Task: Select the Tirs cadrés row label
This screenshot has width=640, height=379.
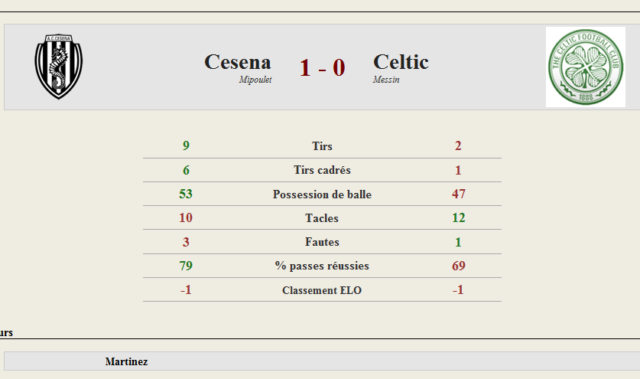Action: click(322, 170)
